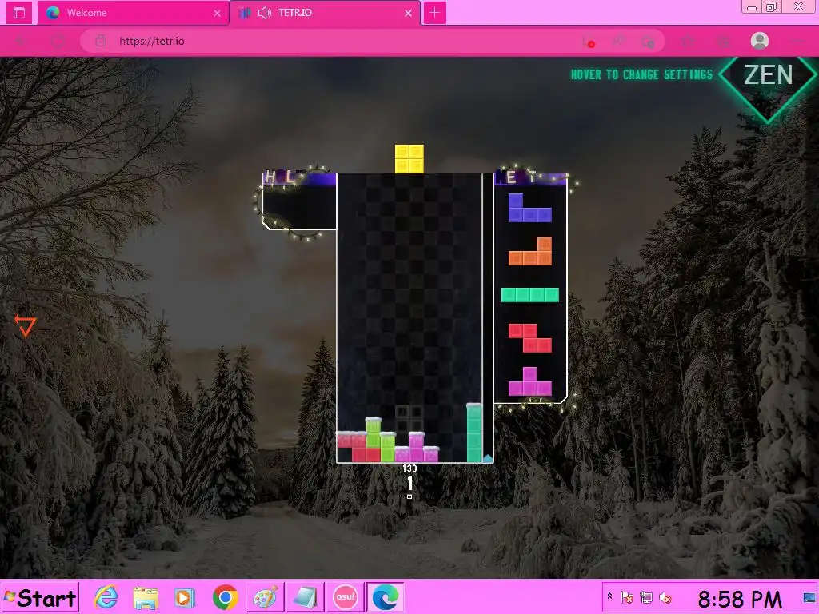Launch Google Chrome from taskbar

(x=225, y=597)
